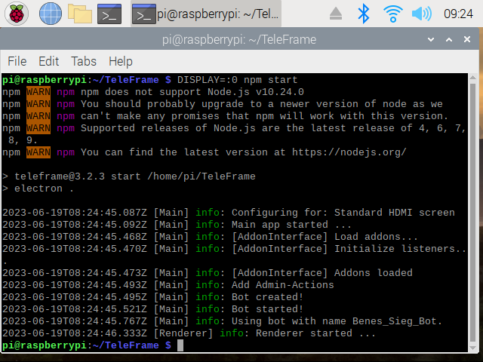
Task: Minimize the terminal with the down chevron
Action: (431, 39)
